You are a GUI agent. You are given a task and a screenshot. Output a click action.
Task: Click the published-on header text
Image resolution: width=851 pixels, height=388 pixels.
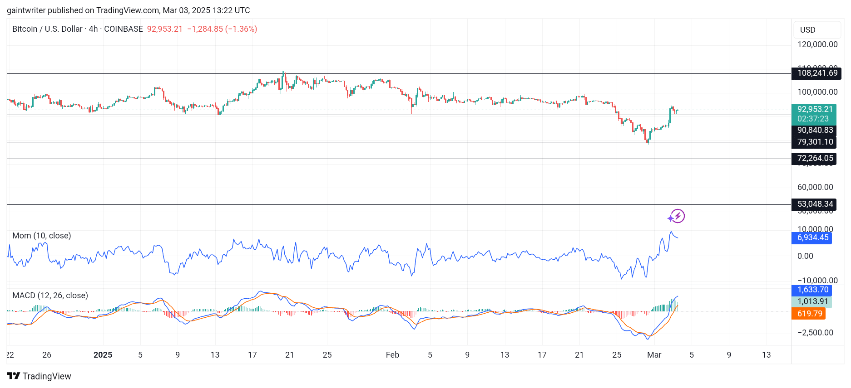click(129, 10)
